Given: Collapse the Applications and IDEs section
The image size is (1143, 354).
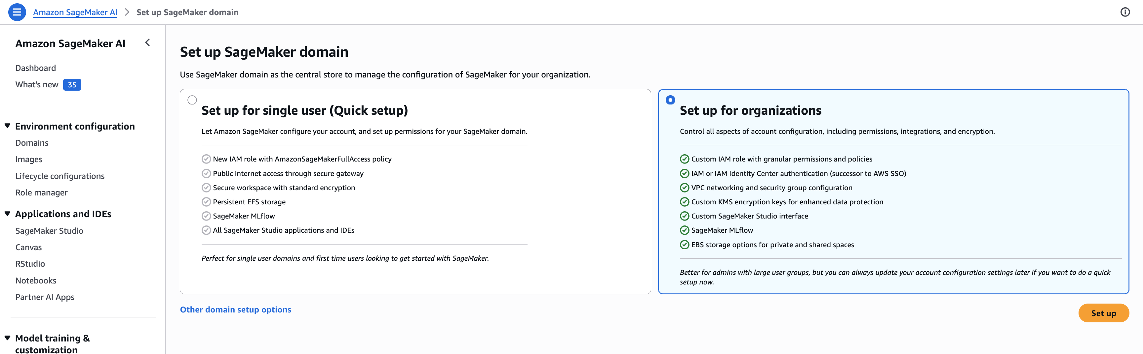Looking at the screenshot, I should pos(8,214).
